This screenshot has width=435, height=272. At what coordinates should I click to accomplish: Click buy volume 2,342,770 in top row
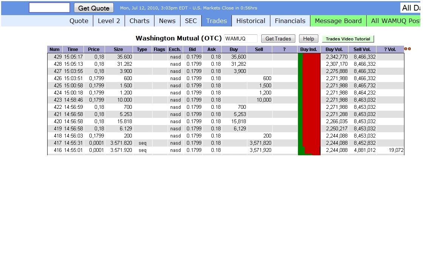coord(336,57)
